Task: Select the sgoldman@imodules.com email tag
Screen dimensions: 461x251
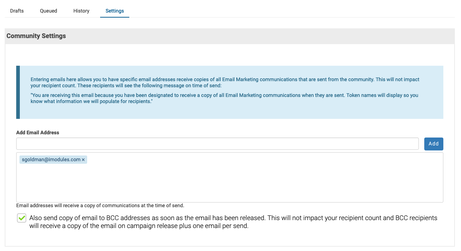Action: (x=53, y=159)
